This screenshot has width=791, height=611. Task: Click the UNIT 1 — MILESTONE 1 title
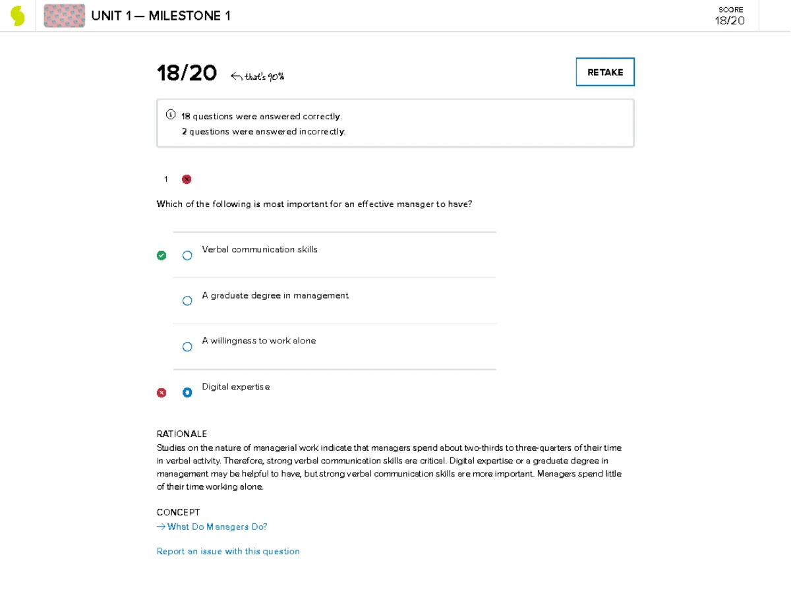click(161, 16)
